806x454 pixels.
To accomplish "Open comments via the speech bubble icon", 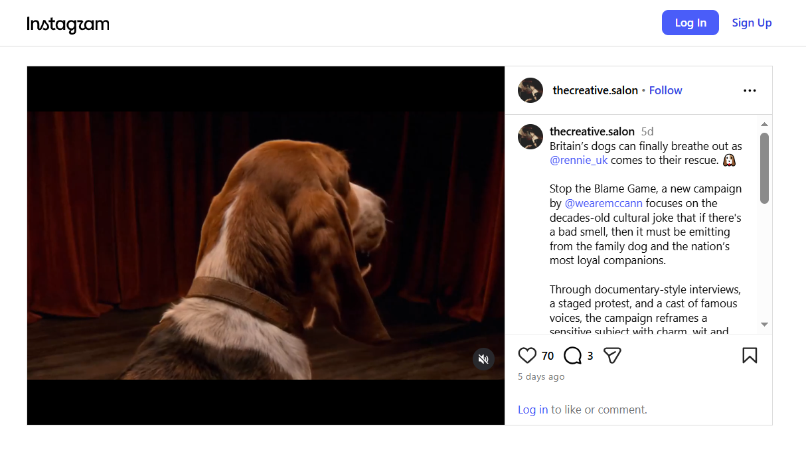I will (x=572, y=356).
